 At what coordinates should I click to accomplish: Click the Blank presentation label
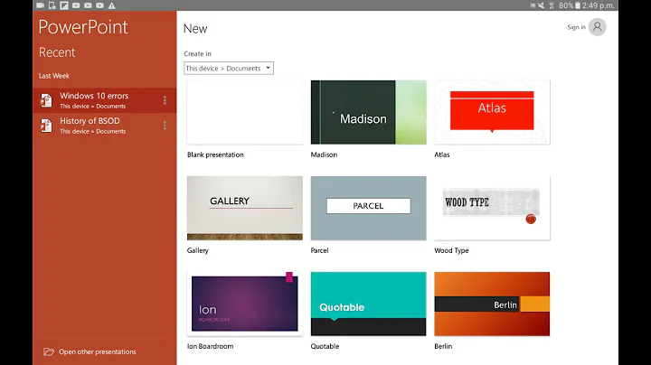[215, 154]
